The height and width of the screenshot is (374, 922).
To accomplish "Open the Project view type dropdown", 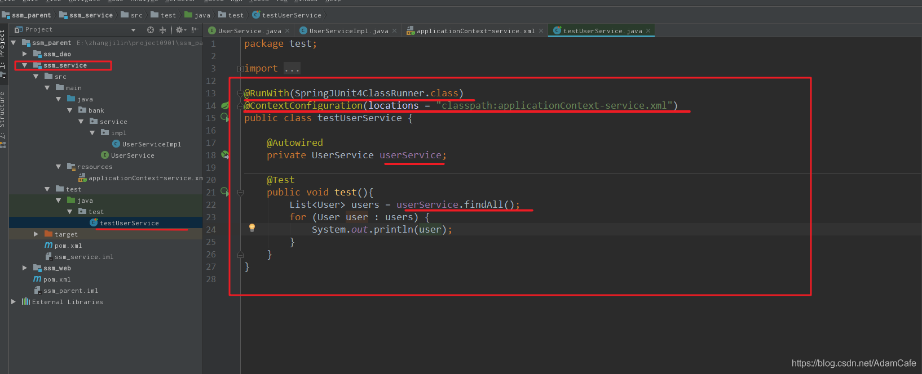I will click(x=133, y=30).
